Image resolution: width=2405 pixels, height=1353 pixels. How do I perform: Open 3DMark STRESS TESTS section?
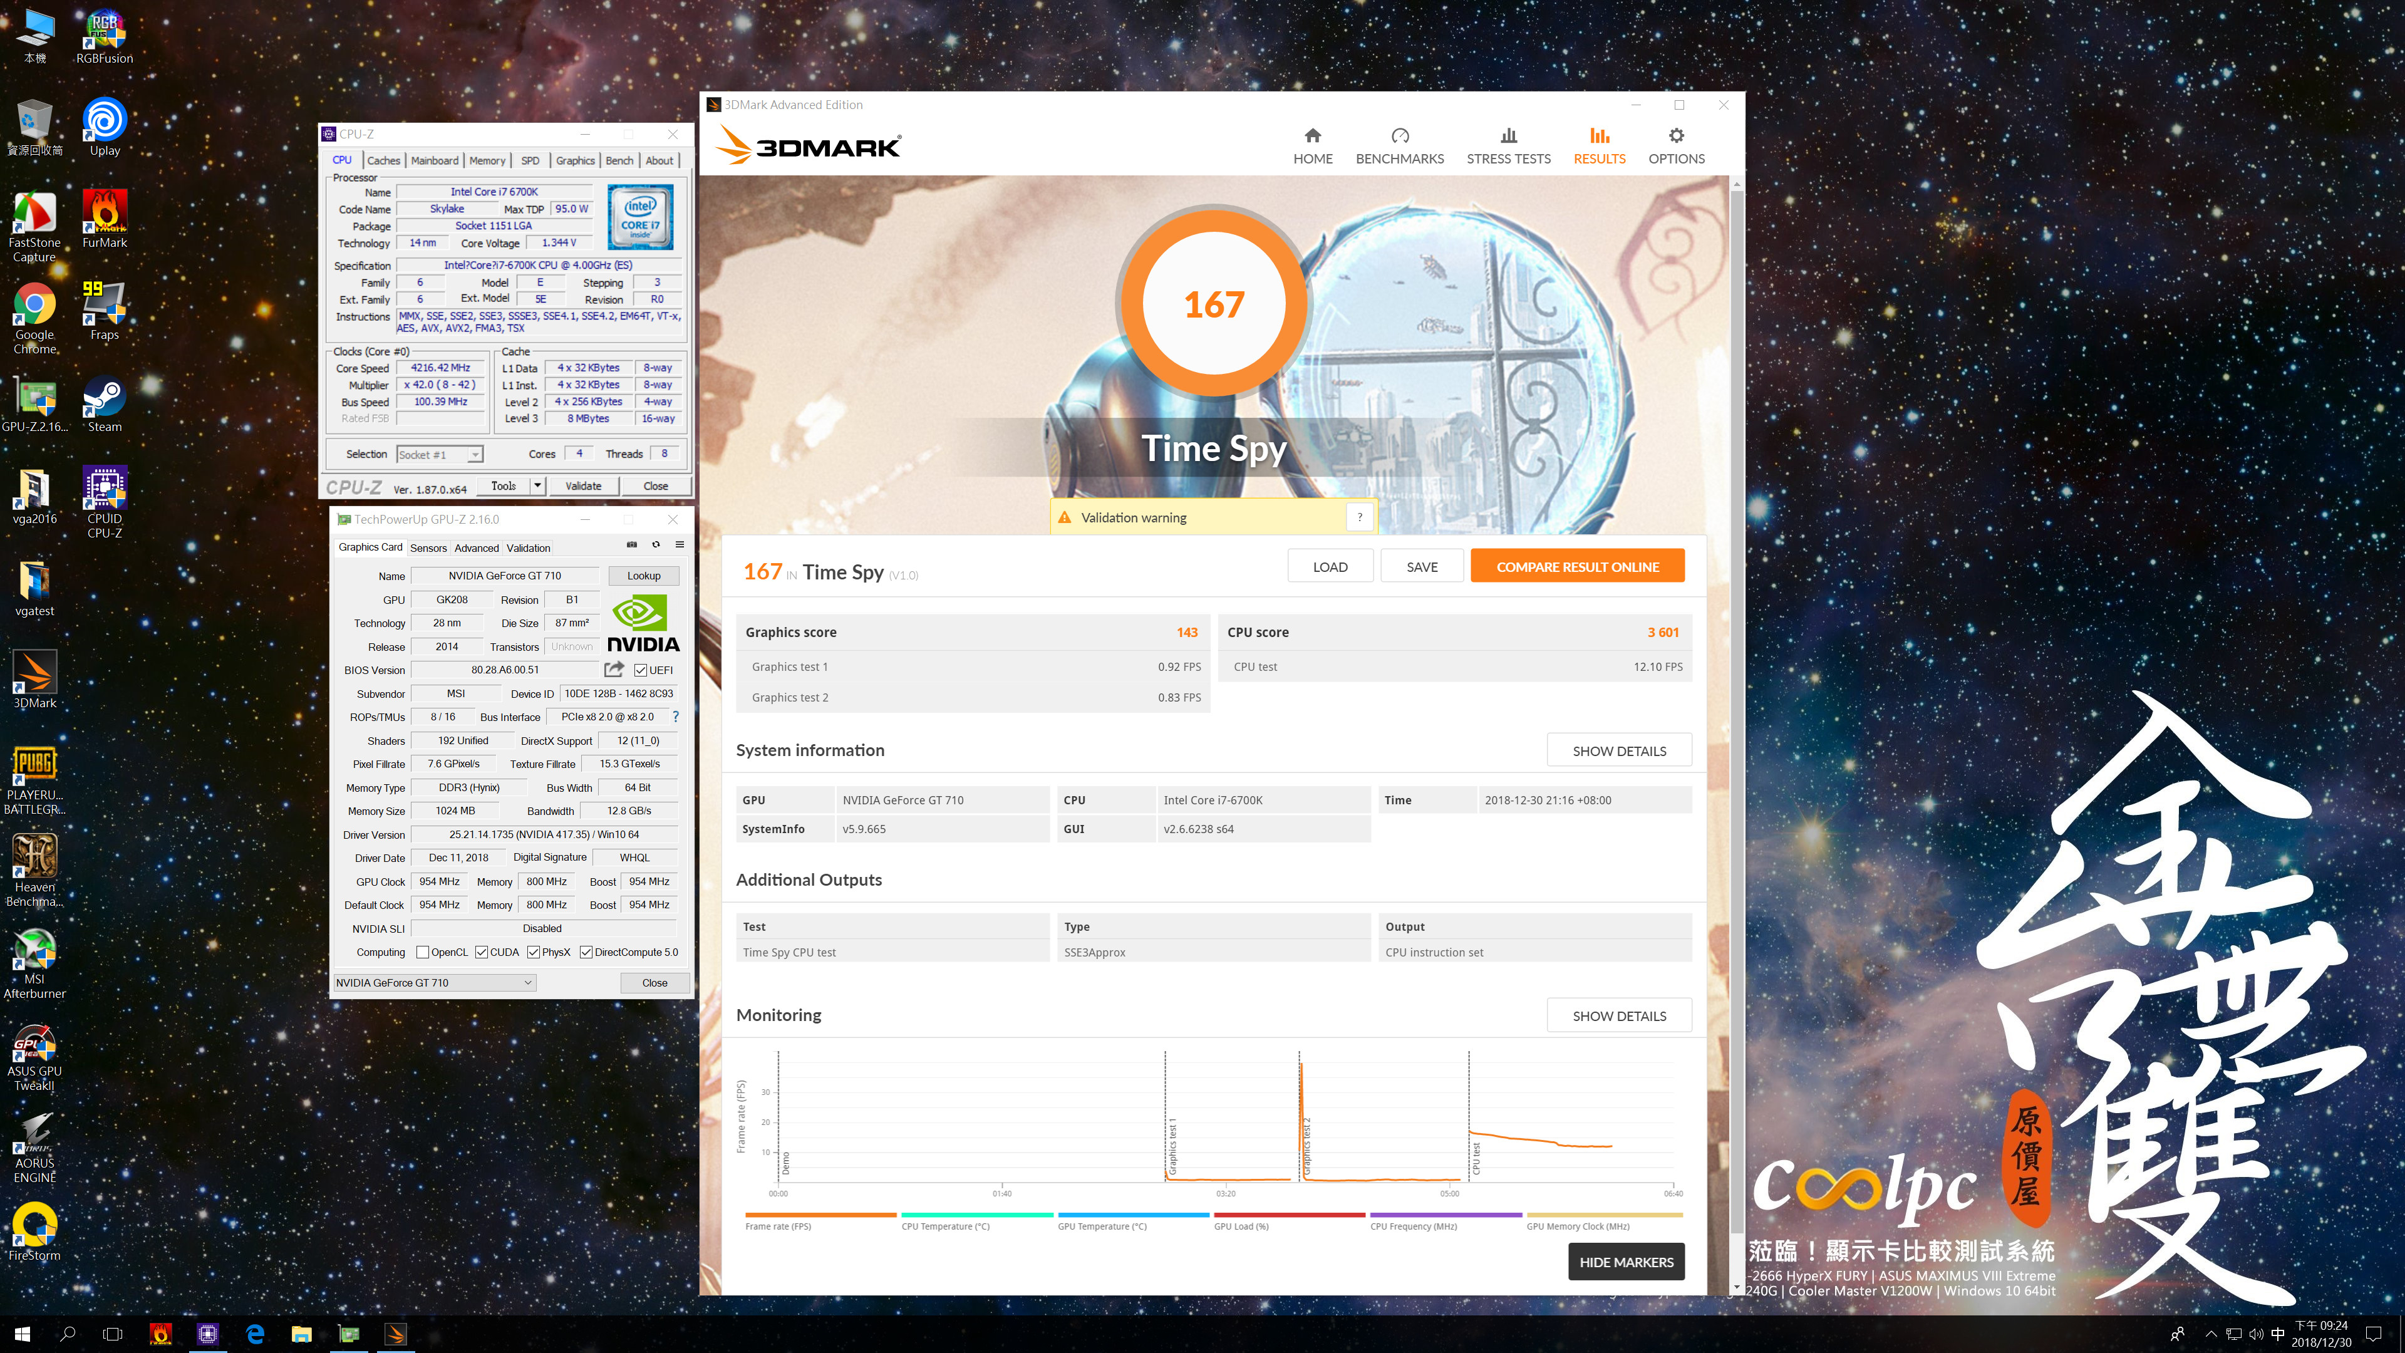[x=1508, y=147]
